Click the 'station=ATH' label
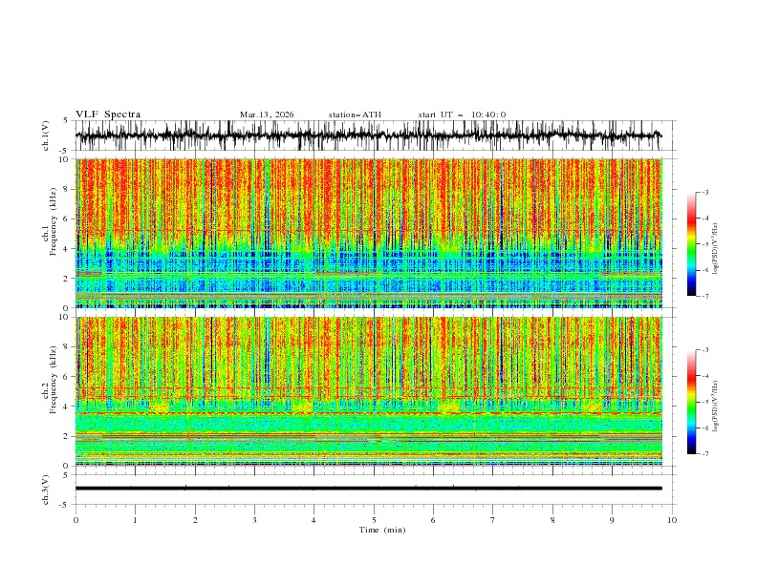The image size is (757, 584). point(355,115)
